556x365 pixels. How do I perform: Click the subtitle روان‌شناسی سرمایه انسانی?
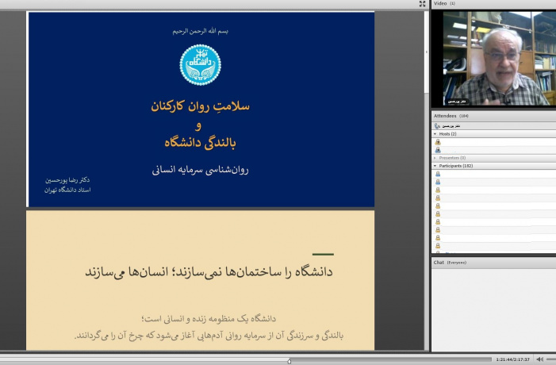pyautogui.click(x=201, y=170)
